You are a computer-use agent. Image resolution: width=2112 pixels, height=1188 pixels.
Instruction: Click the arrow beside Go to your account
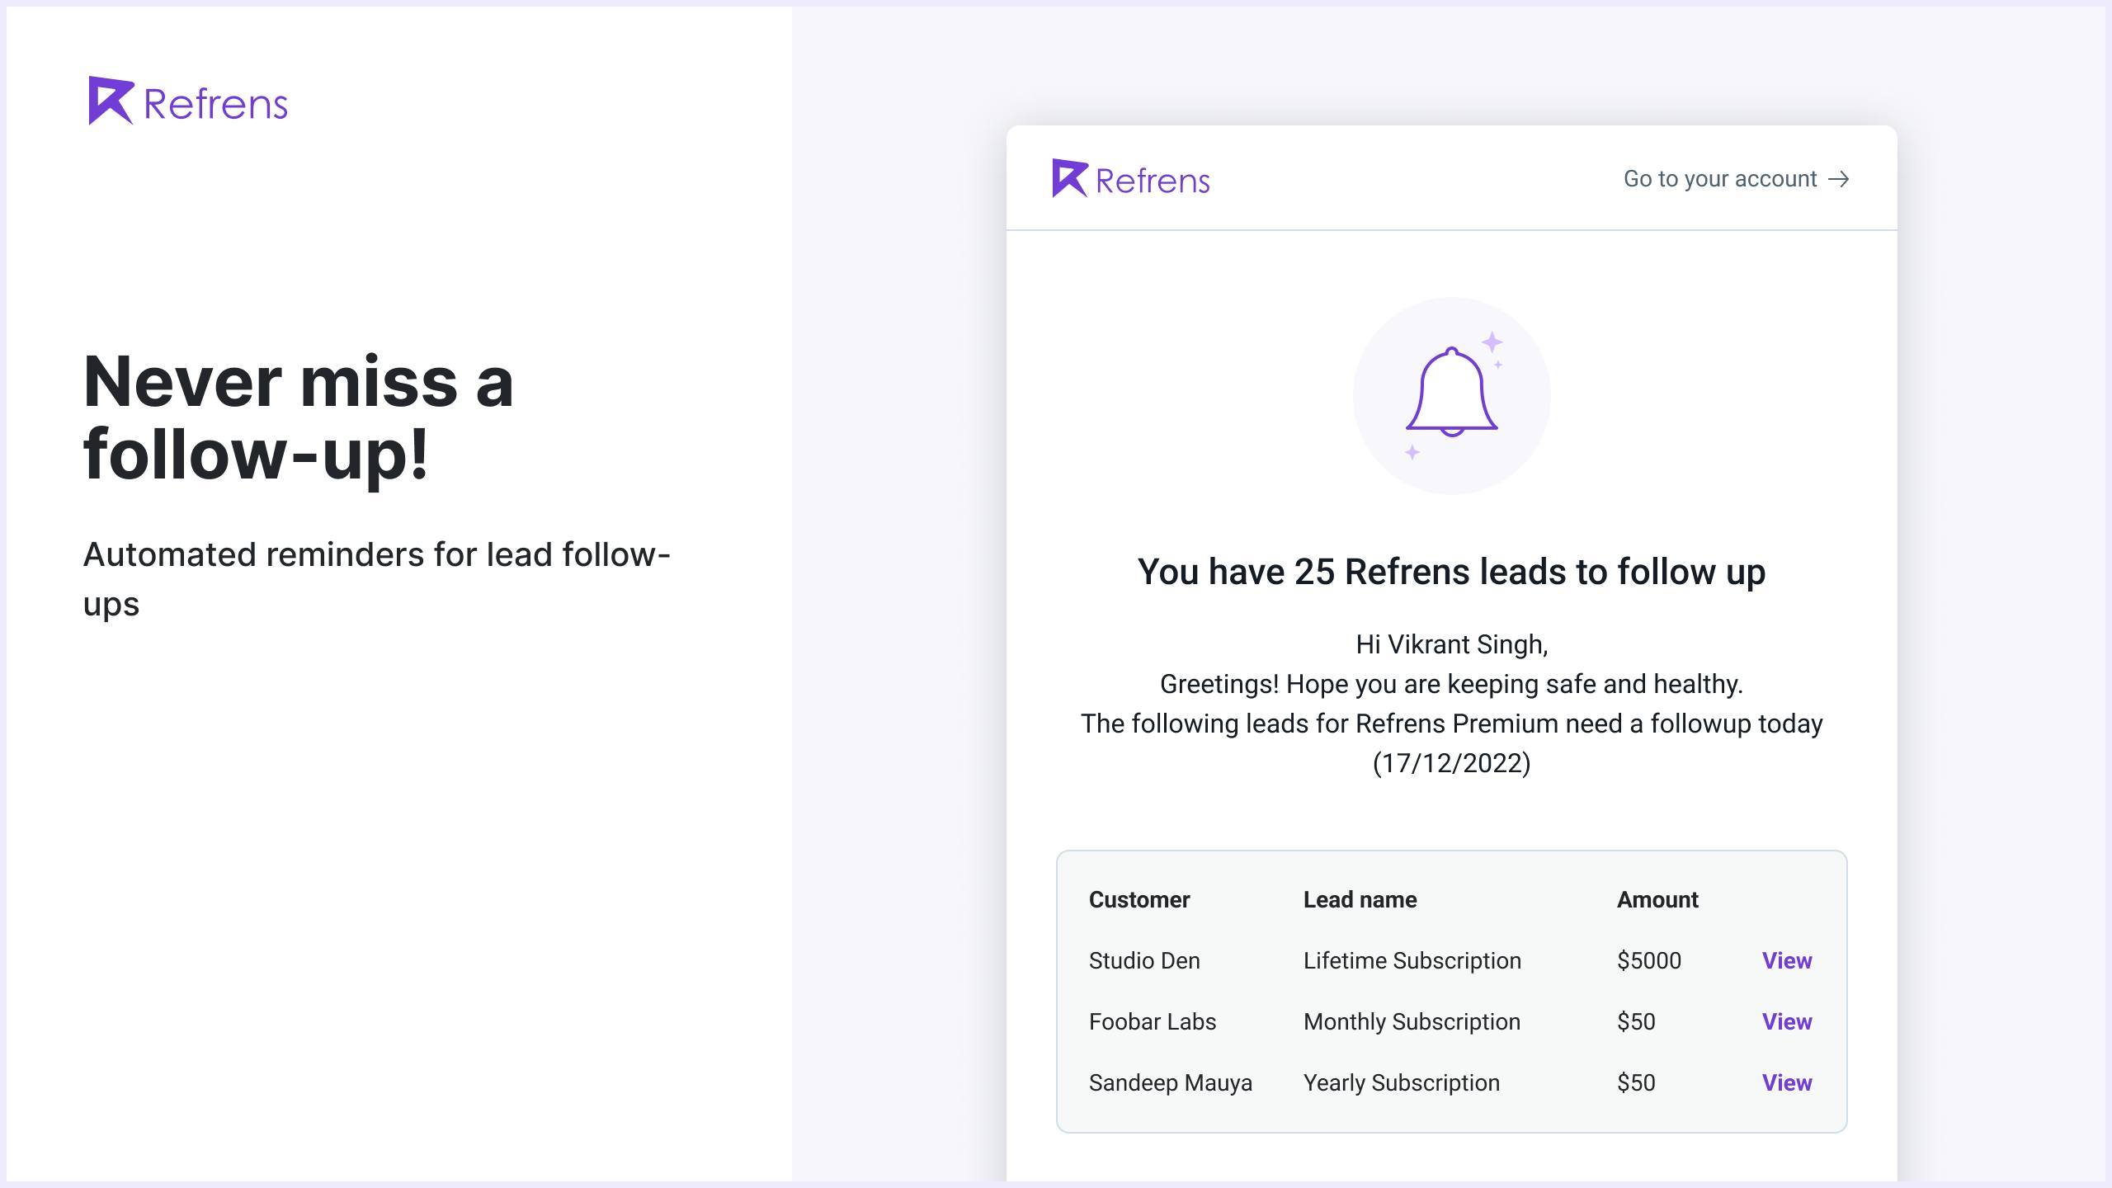1839,179
